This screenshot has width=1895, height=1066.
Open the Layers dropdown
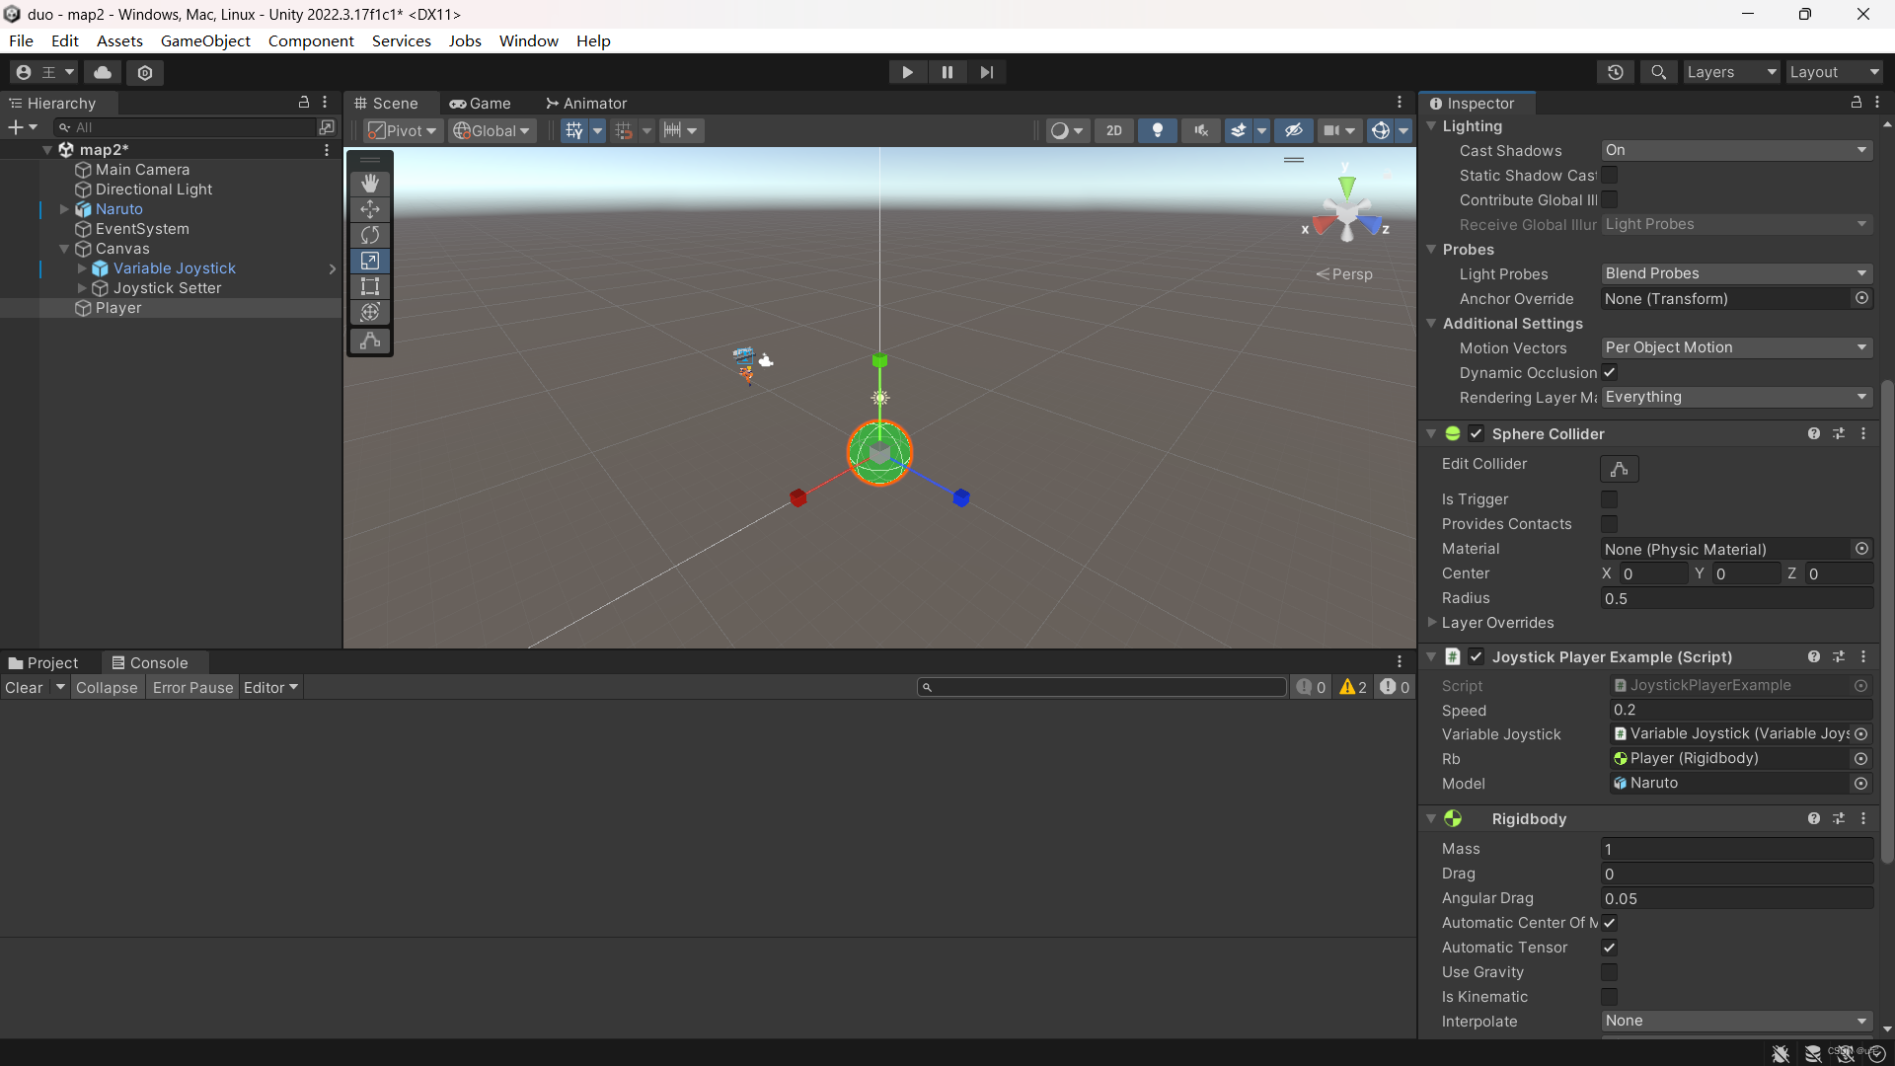(x=1731, y=72)
